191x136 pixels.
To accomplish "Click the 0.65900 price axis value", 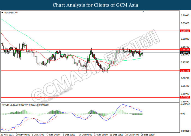I will [x=185, y=94].
